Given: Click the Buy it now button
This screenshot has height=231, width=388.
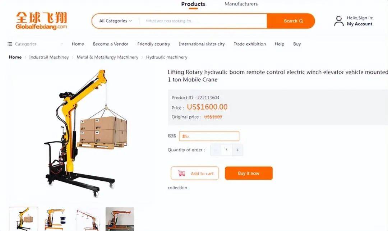Looking at the screenshot, I should (x=249, y=173).
